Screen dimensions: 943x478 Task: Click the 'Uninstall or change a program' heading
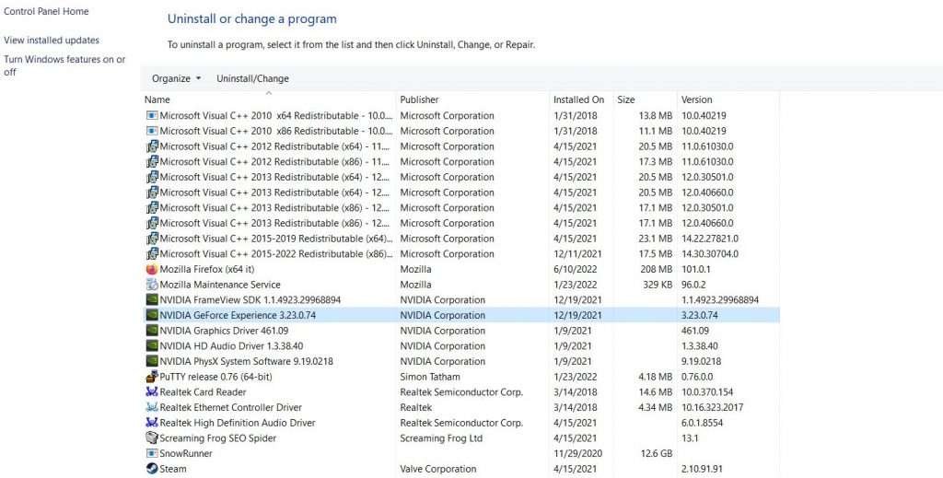pyautogui.click(x=252, y=18)
